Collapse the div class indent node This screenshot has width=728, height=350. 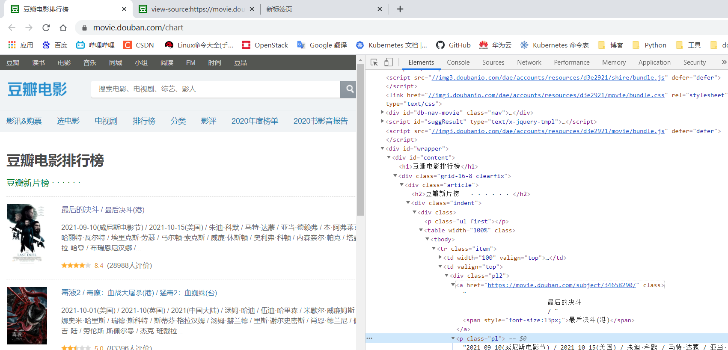pyautogui.click(x=408, y=202)
